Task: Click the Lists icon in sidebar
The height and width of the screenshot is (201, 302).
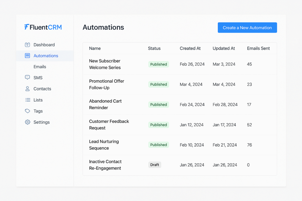Action: (27, 100)
